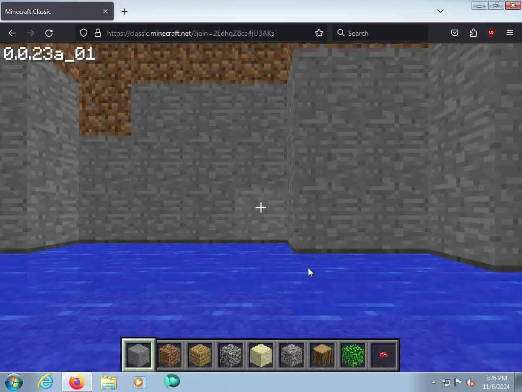Show hidden system tray icons
The width and height of the screenshot is (522, 392).
433,382
